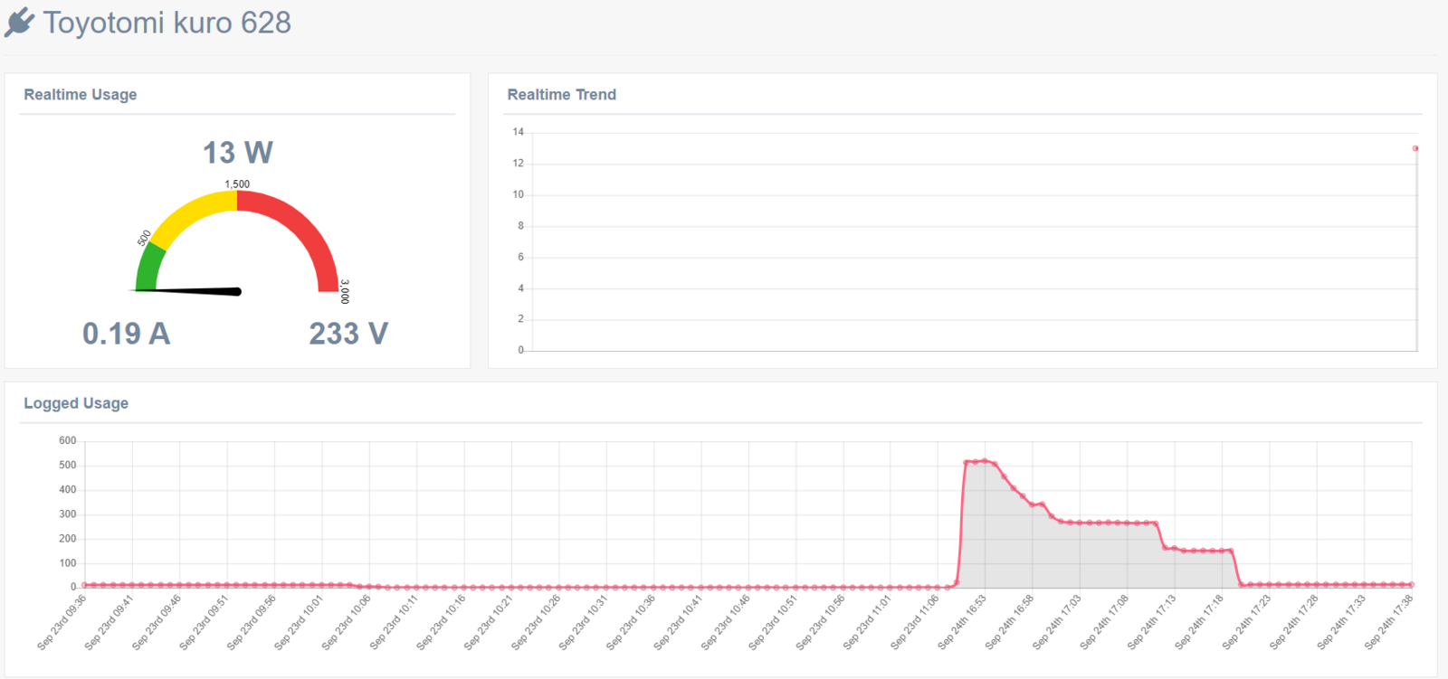
Task: Click the 1,500 label on the gauge
Action: (x=237, y=184)
